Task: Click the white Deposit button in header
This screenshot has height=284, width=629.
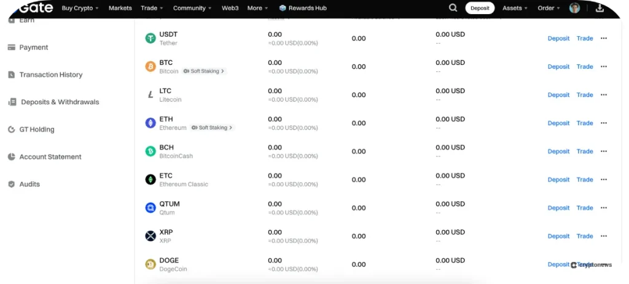Action: pyautogui.click(x=480, y=8)
